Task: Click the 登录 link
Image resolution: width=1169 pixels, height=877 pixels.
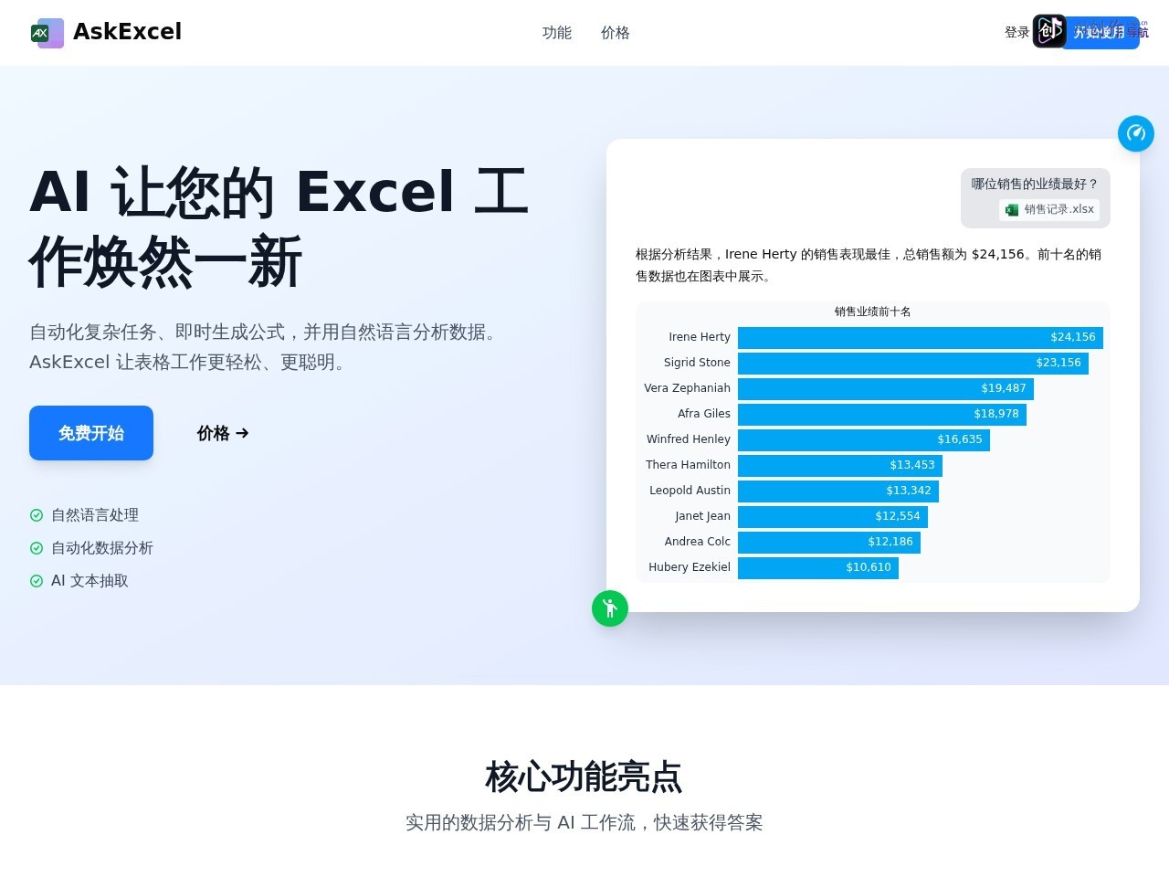Action: [1017, 33]
